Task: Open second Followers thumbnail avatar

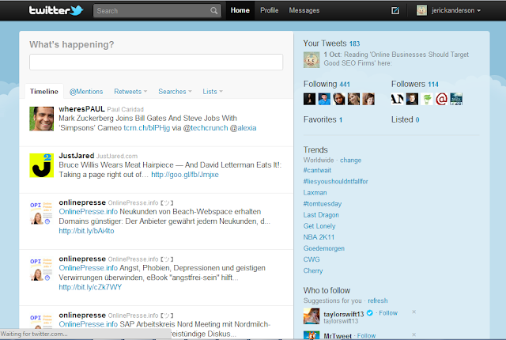Action: tap(412, 99)
